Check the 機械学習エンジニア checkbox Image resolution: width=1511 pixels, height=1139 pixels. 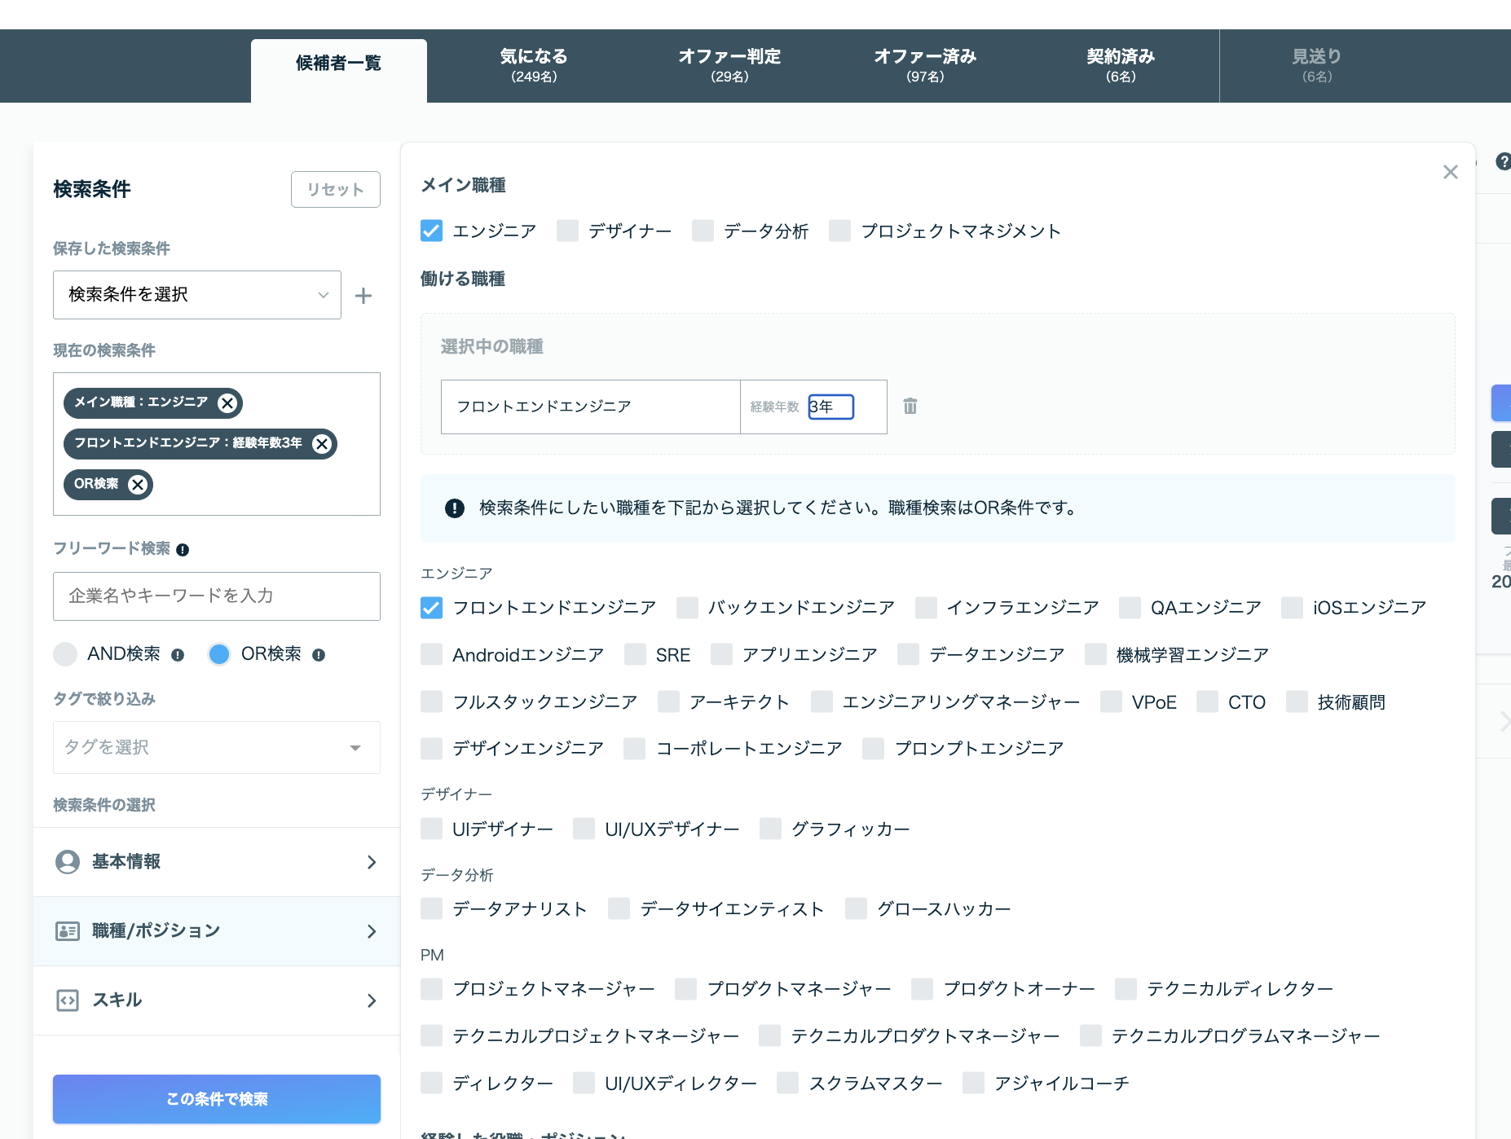coord(1095,654)
